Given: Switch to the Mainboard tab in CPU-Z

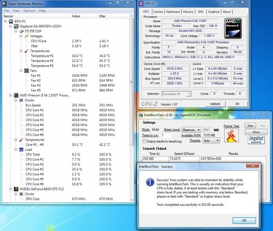Looking at the screenshot, I should (173, 12).
